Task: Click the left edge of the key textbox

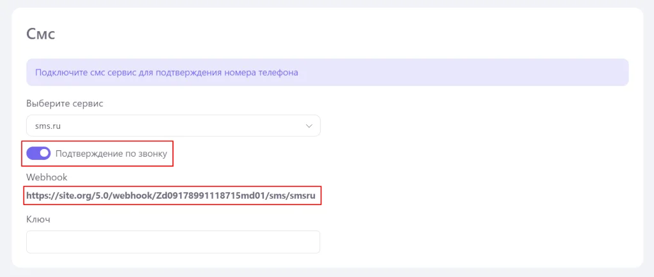Action: [30, 241]
